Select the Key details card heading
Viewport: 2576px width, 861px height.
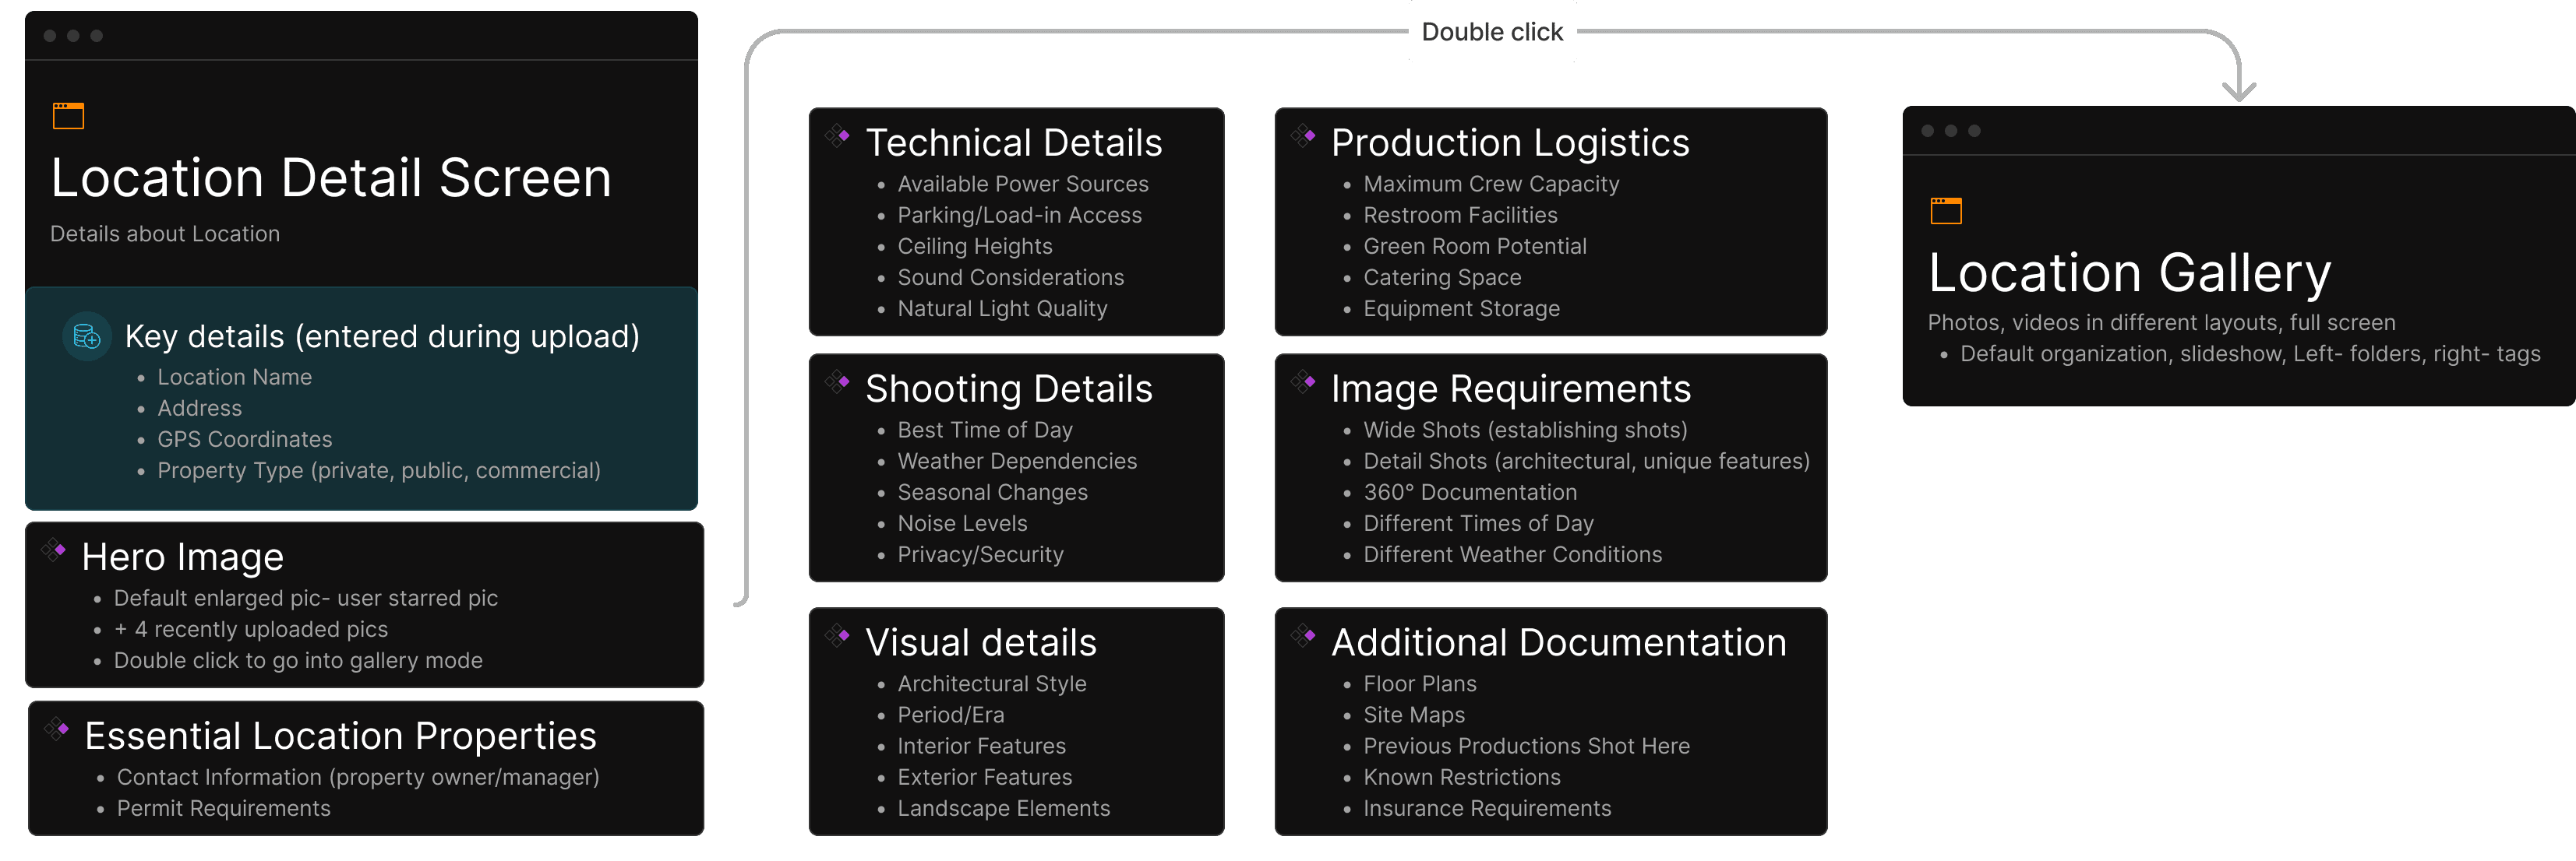(382, 336)
